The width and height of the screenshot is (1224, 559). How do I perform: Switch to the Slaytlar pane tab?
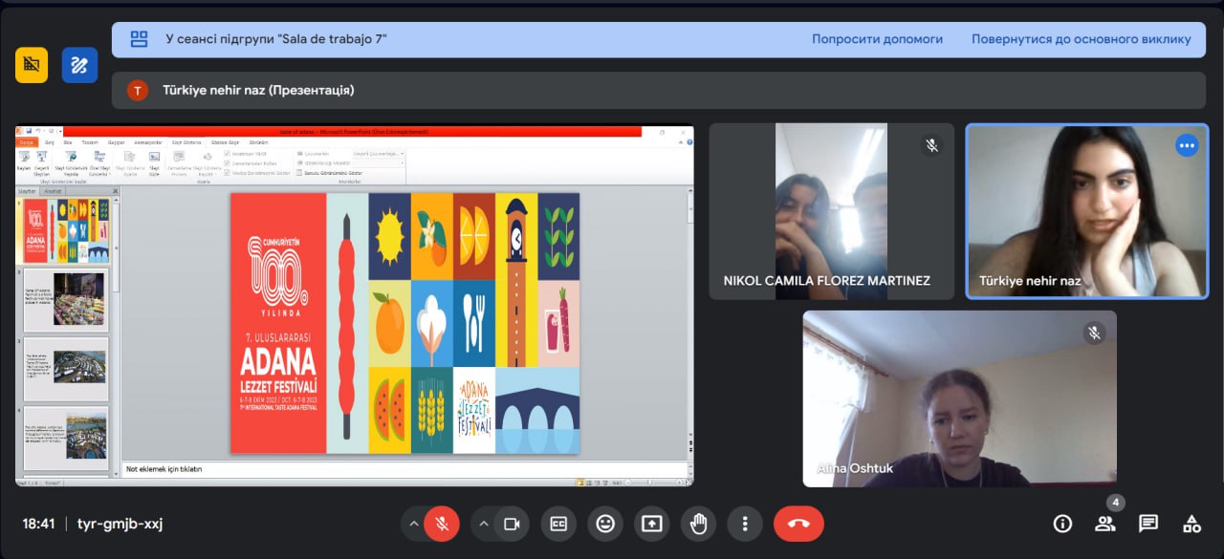27,191
